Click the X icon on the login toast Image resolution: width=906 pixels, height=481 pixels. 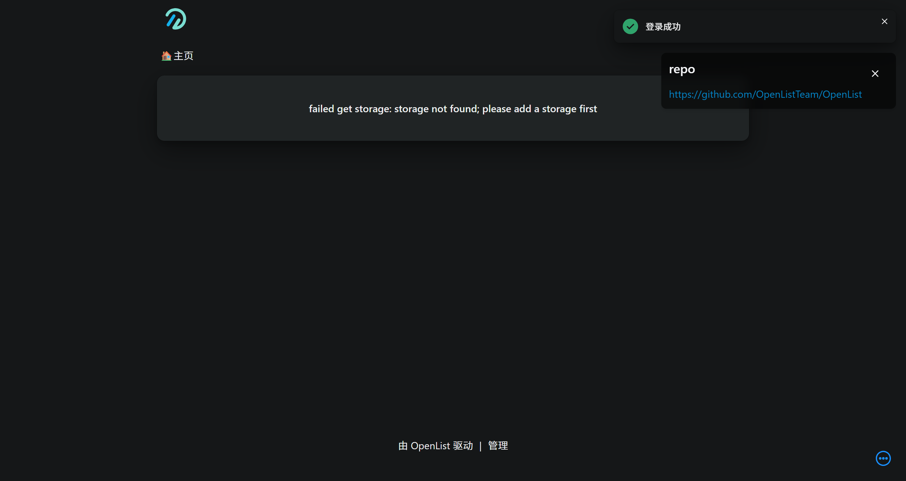coord(884,21)
